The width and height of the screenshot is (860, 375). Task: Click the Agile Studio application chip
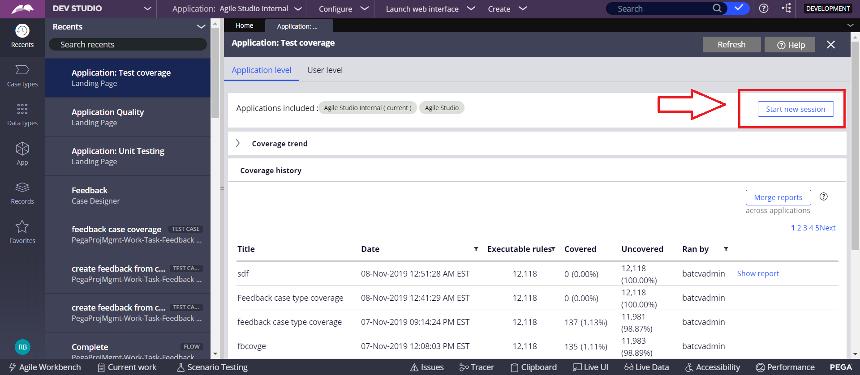[x=442, y=107]
